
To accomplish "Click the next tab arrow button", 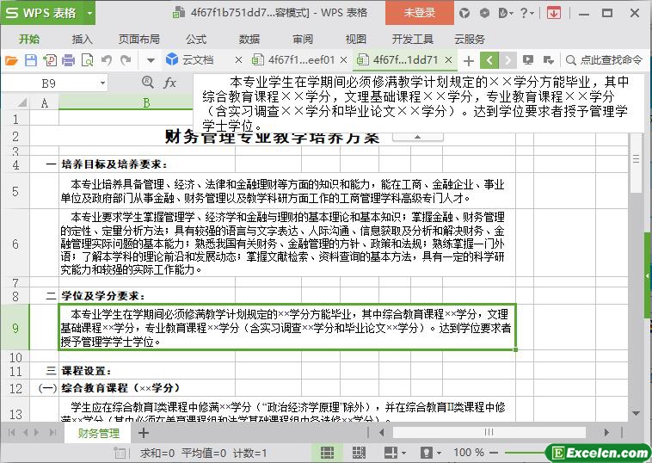I will pyautogui.click(x=507, y=61).
